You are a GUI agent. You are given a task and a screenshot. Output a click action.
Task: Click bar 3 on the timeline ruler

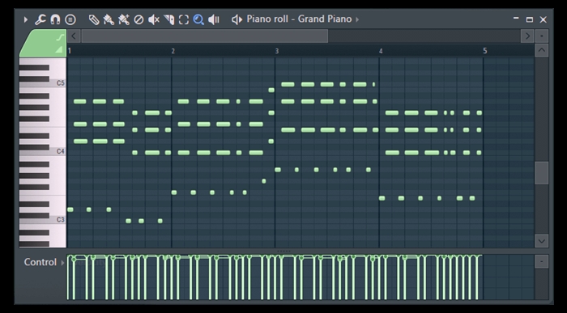tap(277, 51)
